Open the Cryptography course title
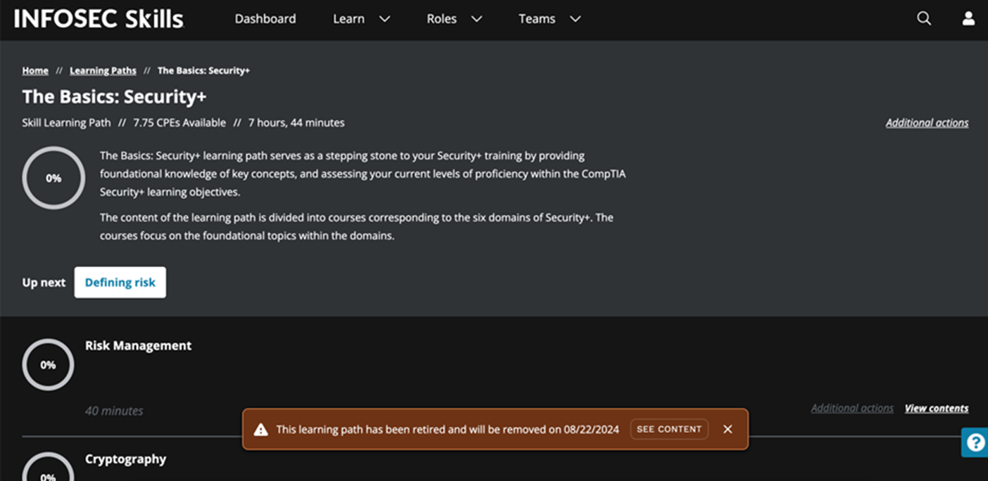Image resolution: width=988 pixels, height=481 pixels. point(125,458)
